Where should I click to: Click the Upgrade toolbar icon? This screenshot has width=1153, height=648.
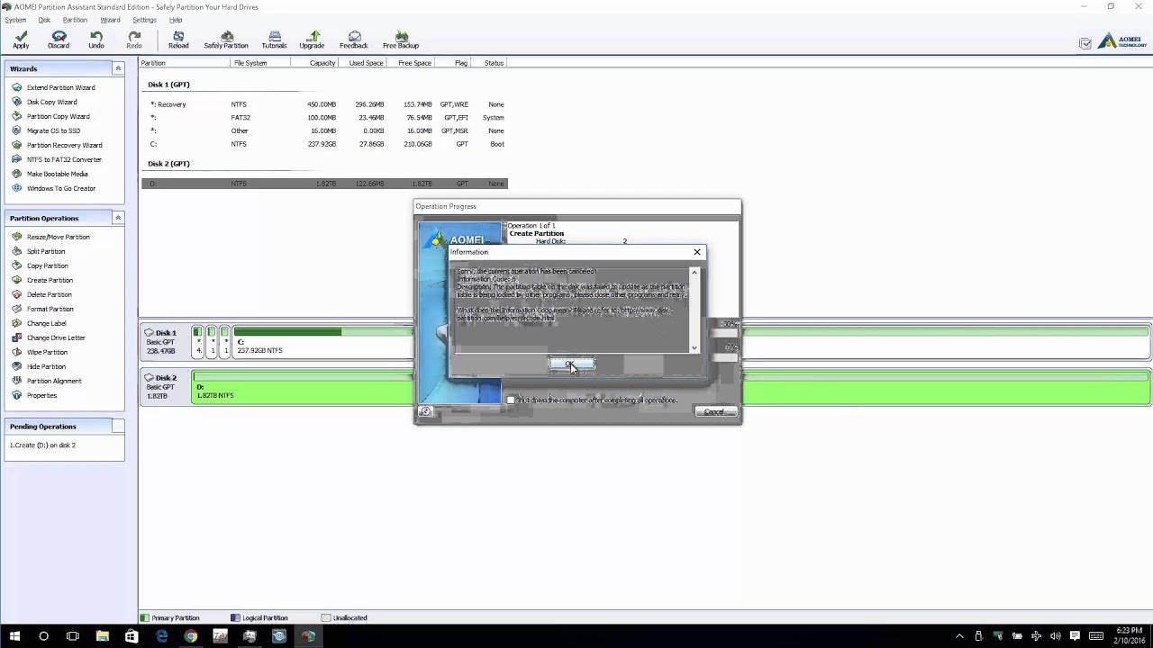[312, 40]
